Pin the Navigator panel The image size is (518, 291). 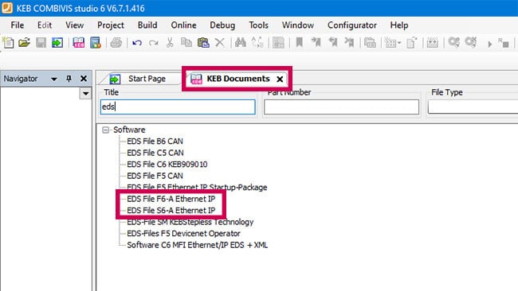pos(69,79)
